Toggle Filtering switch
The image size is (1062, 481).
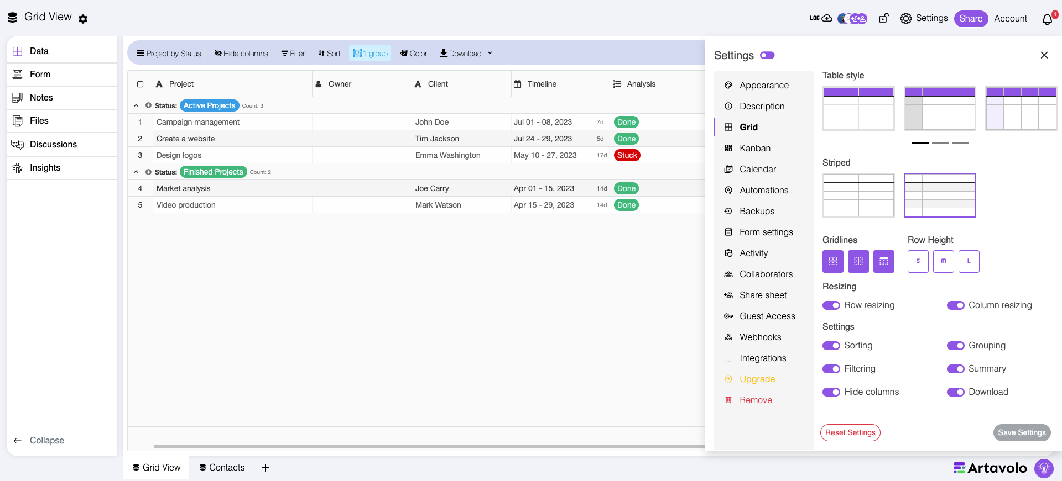tap(831, 369)
